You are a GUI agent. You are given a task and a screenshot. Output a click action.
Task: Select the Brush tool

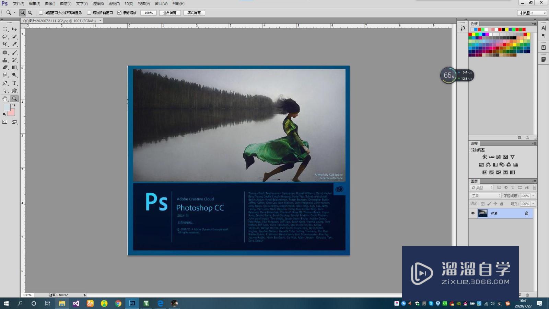(14, 53)
